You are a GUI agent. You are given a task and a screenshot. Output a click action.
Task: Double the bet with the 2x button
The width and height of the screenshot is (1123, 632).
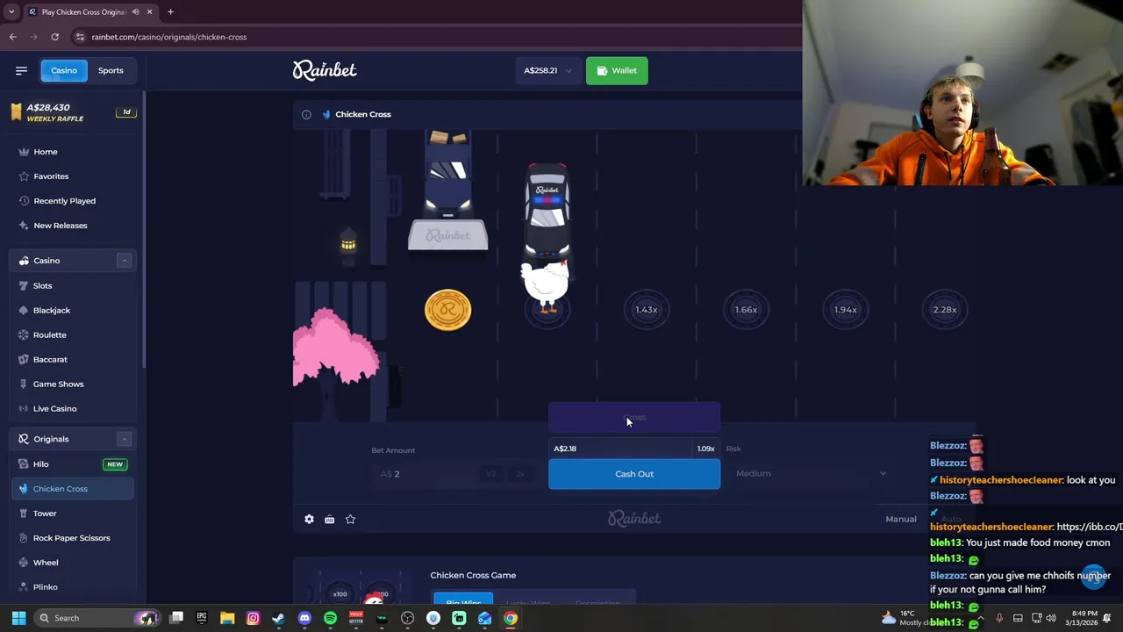tap(520, 474)
